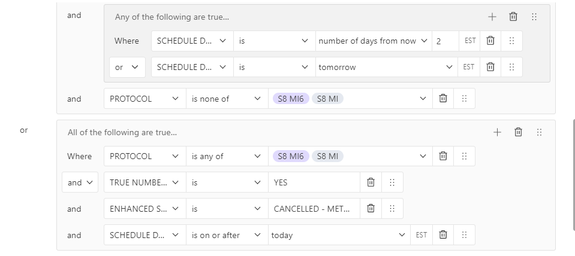Click S8 MI6 tag in "is any of" row
The width and height of the screenshot is (575, 256).
[x=291, y=156]
